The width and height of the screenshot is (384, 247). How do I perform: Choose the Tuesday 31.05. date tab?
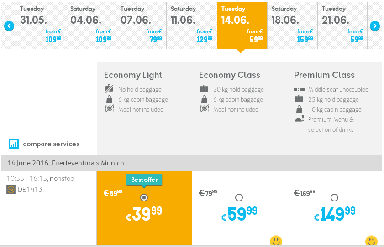pyautogui.click(x=41, y=26)
